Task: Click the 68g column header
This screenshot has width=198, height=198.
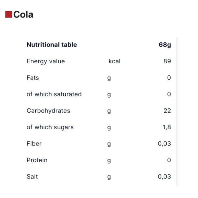Action: (165, 45)
